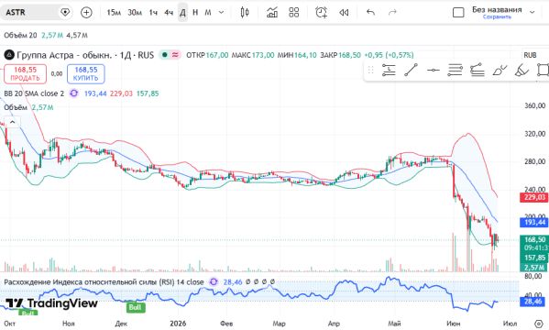Viewport: 549px width, 330px height.
Task: Select the parallel lines channel tool
Action: coord(456,70)
